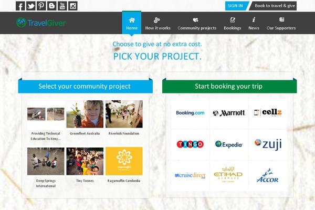The width and height of the screenshot is (315, 210).
Task: Choose the zuji logo
Action: (268, 144)
